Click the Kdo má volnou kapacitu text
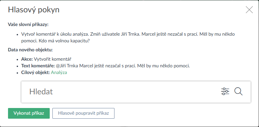 point(64,41)
